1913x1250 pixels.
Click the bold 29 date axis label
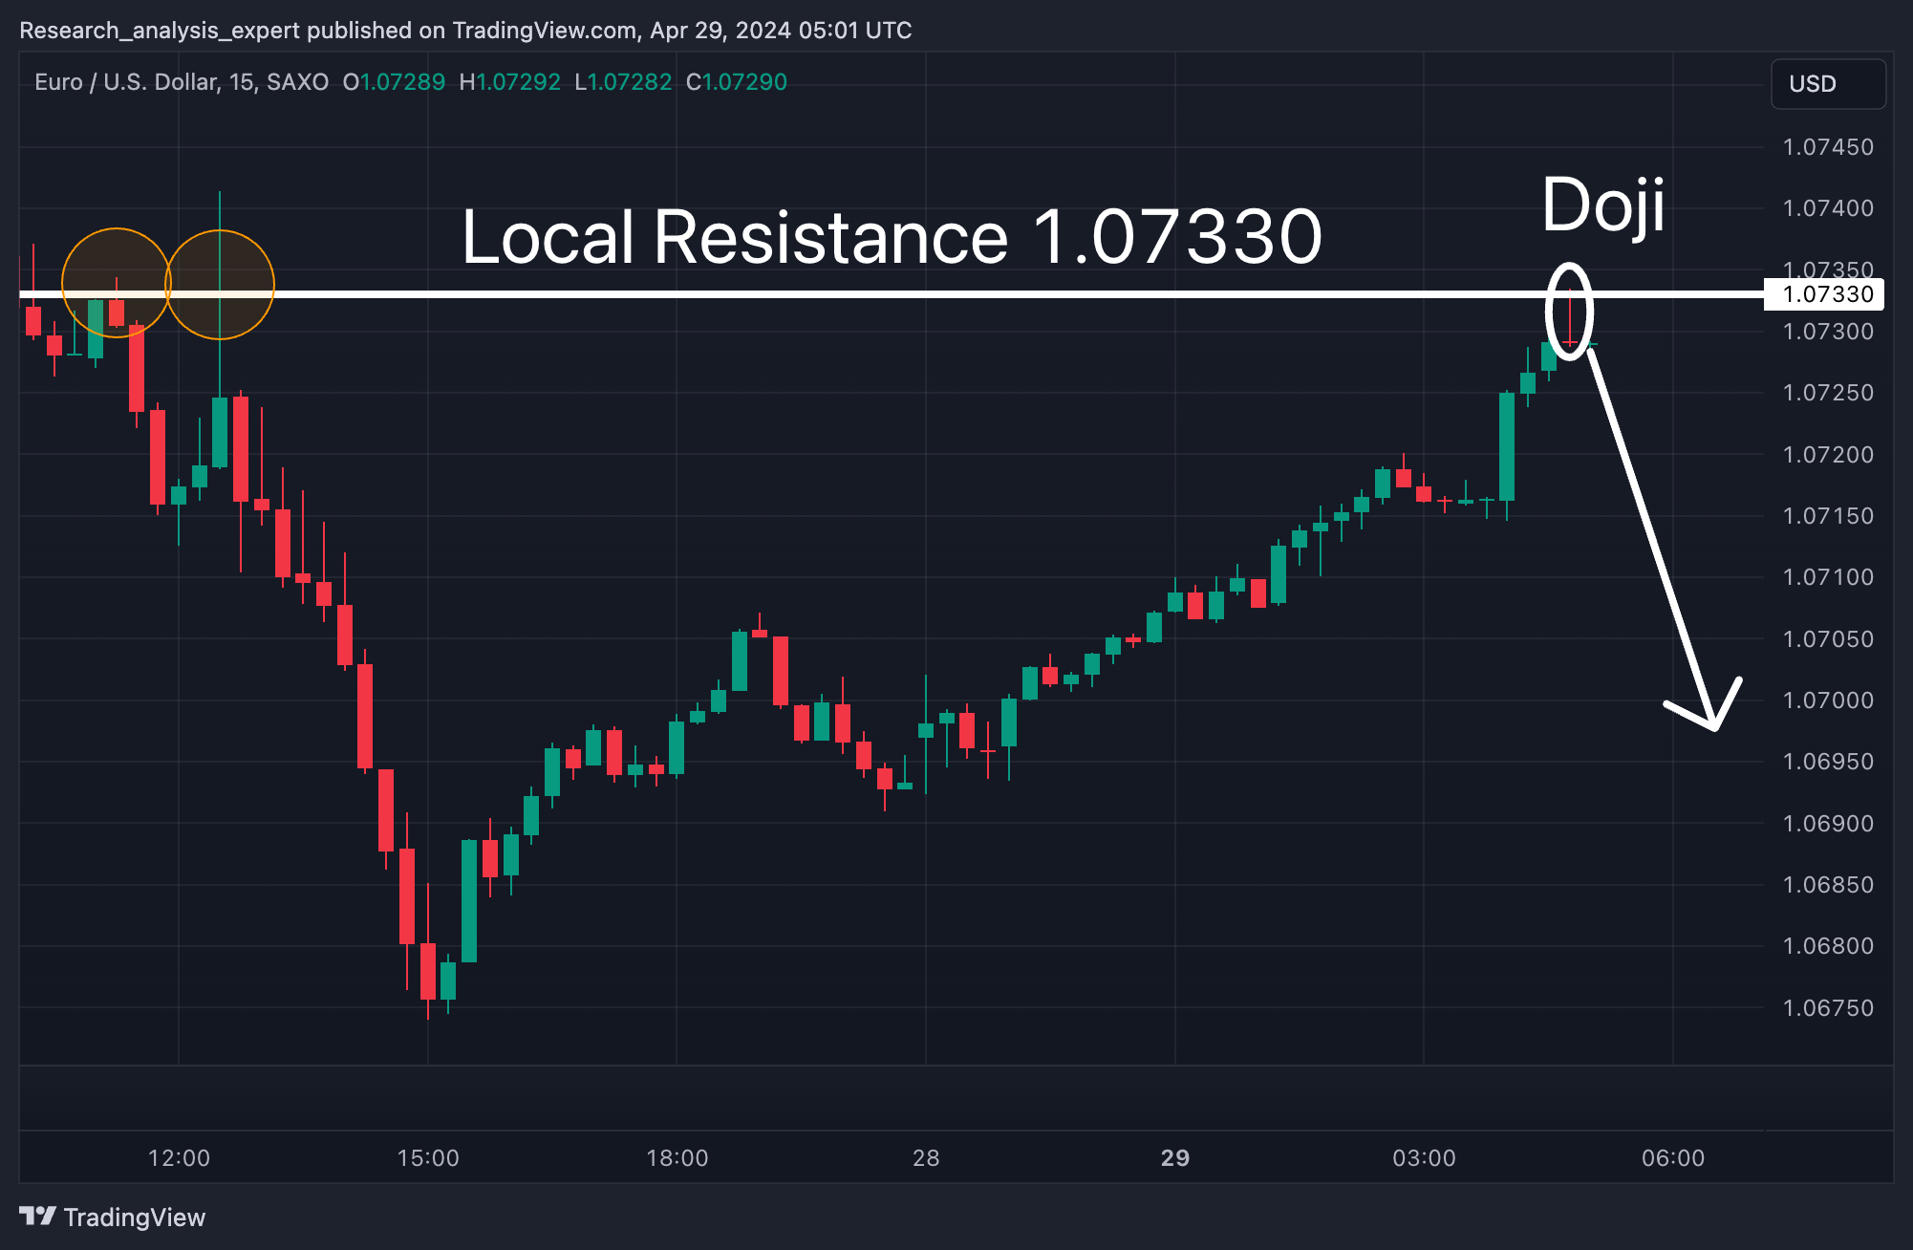pos(1174,1158)
